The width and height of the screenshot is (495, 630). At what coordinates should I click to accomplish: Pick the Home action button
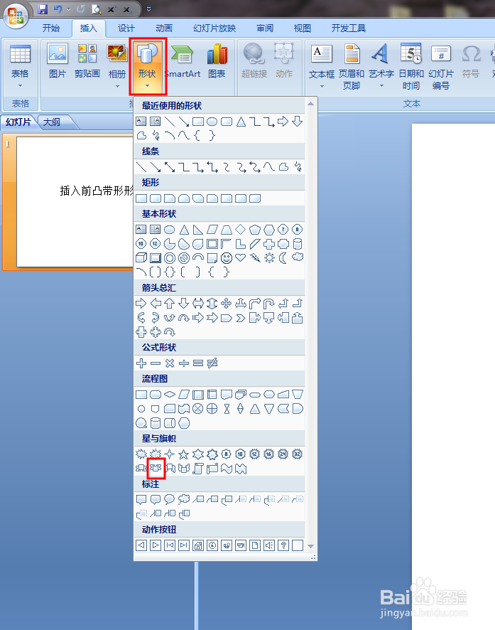click(x=197, y=545)
